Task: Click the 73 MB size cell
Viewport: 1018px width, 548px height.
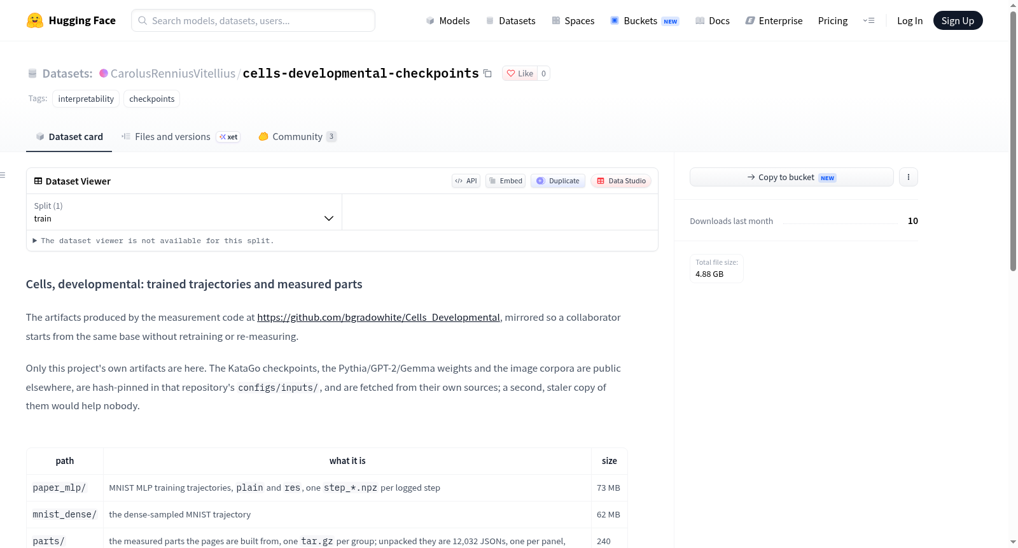Action: [x=609, y=488]
